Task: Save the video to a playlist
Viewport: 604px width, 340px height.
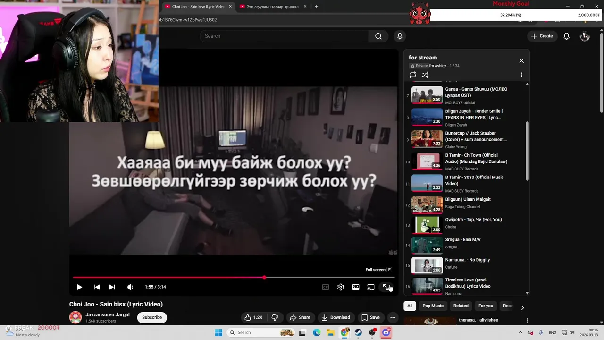Action: (370, 317)
